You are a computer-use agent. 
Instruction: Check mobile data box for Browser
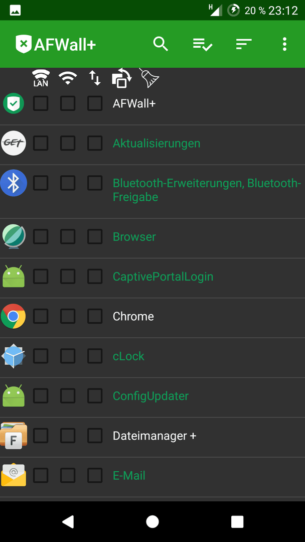point(95,237)
